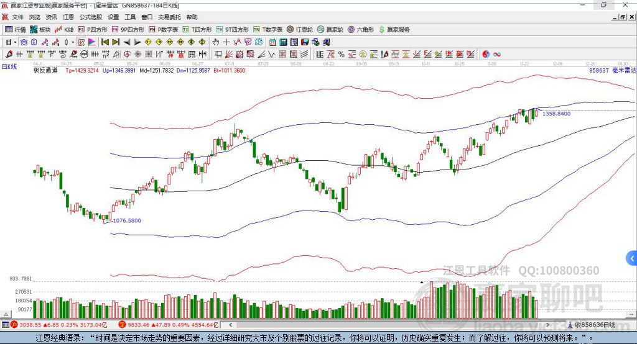Open the 9T四方形 tool
This screenshot has width=637, height=344.
pyautogui.click(x=233, y=30)
